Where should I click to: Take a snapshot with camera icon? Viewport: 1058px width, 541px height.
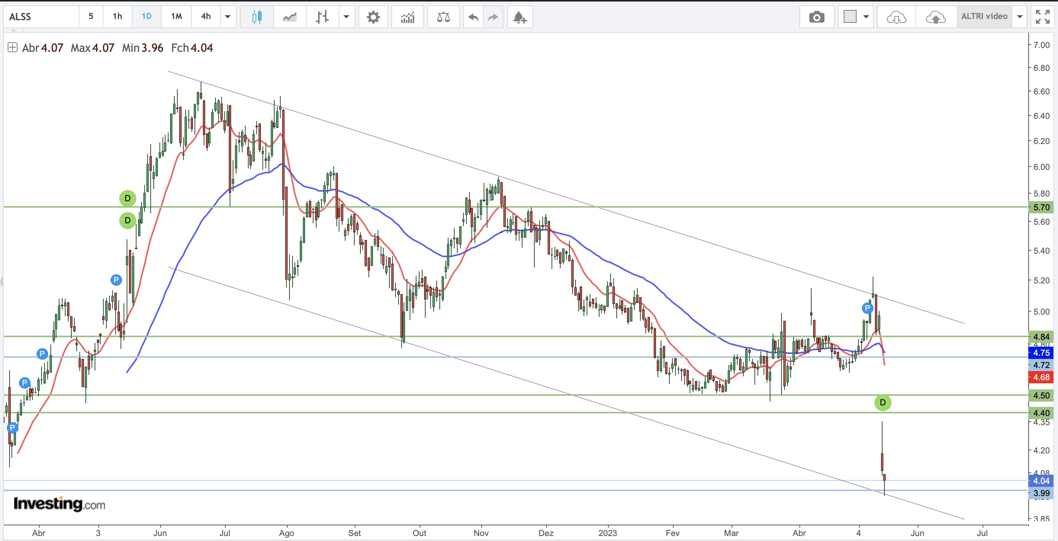(817, 17)
